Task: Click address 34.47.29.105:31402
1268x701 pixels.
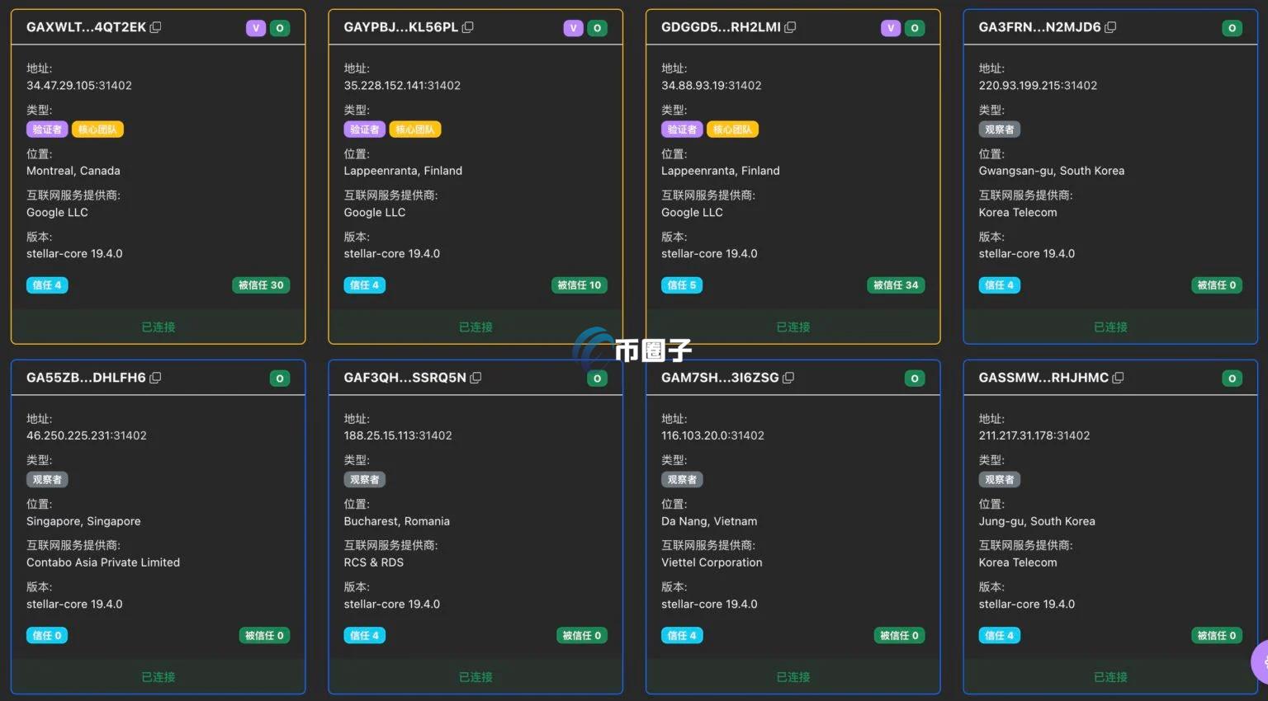Action: click(x=79, y=86)
